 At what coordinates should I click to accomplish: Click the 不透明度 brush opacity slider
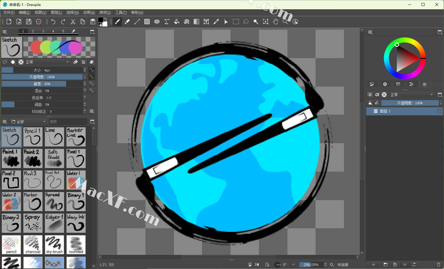[x=42, y=77]
